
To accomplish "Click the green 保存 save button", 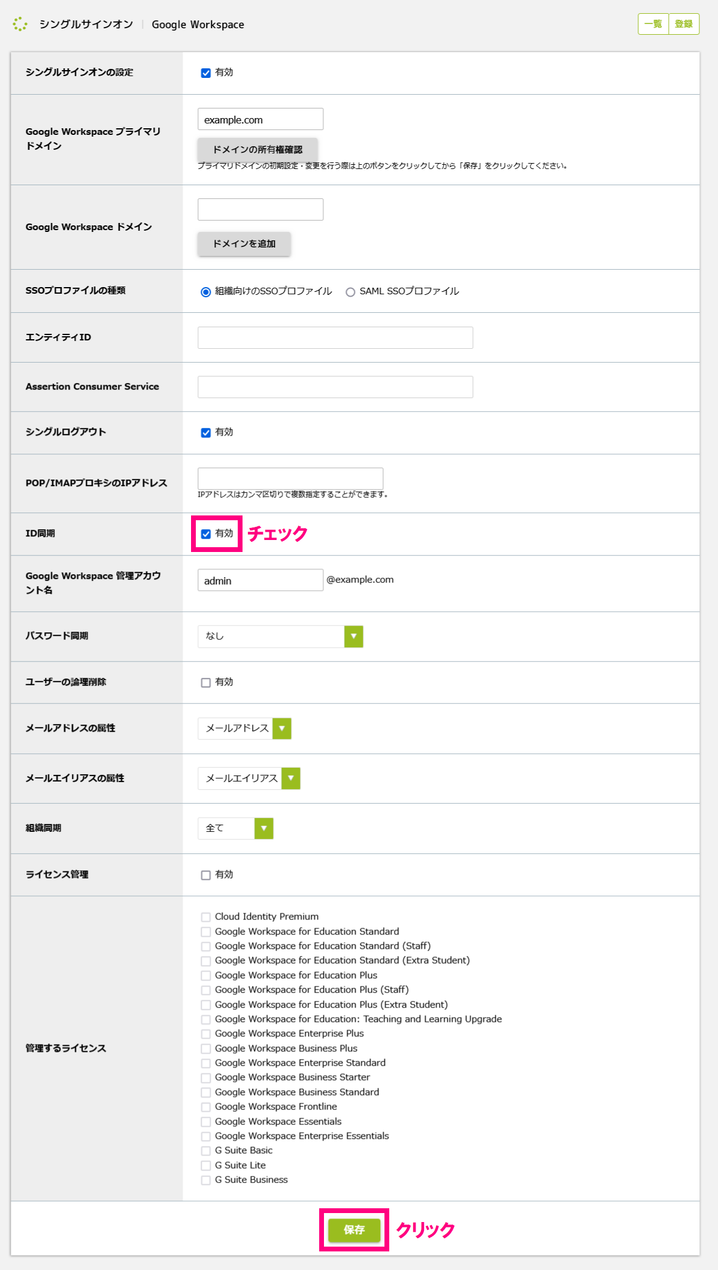I will click(x=354, y=1230).
